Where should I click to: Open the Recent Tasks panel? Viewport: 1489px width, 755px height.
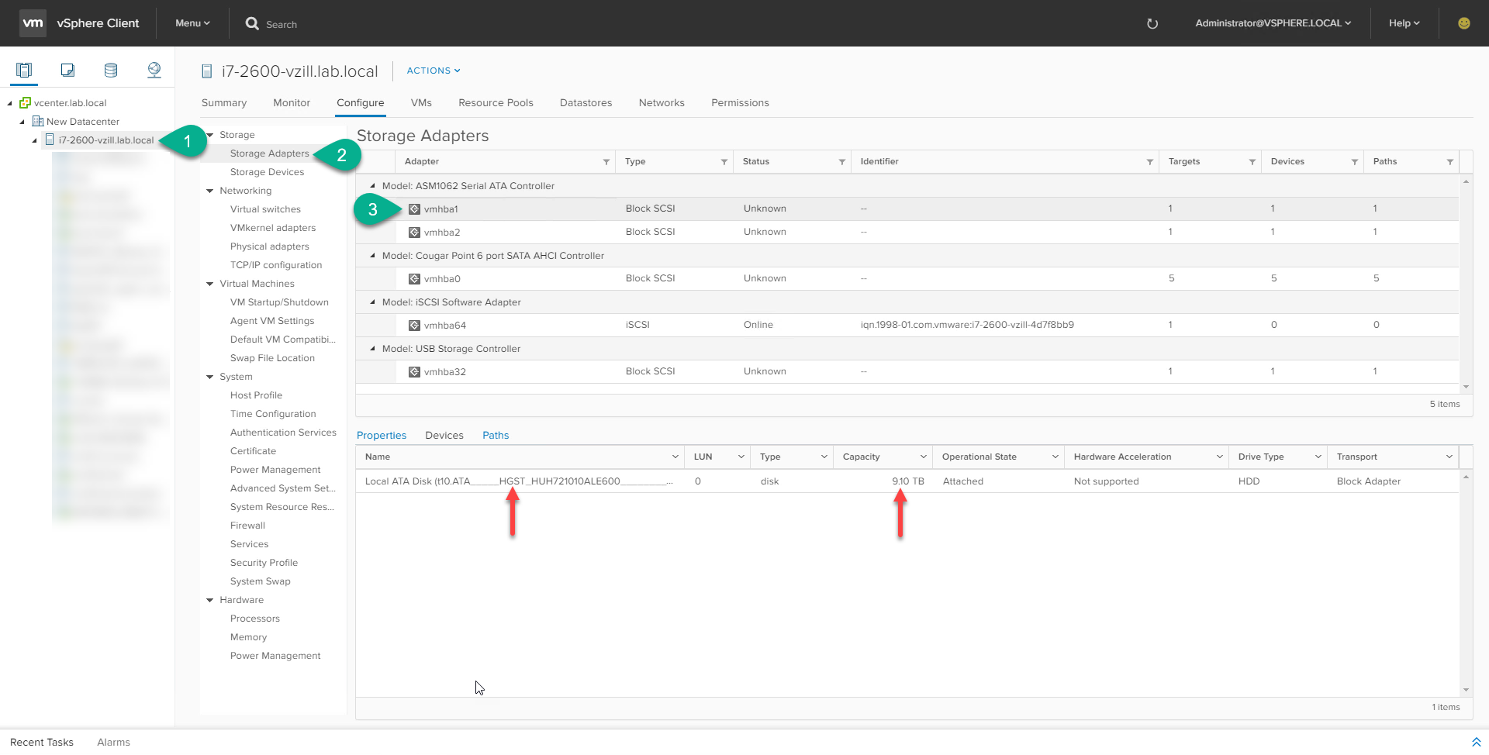click(42, 742)
